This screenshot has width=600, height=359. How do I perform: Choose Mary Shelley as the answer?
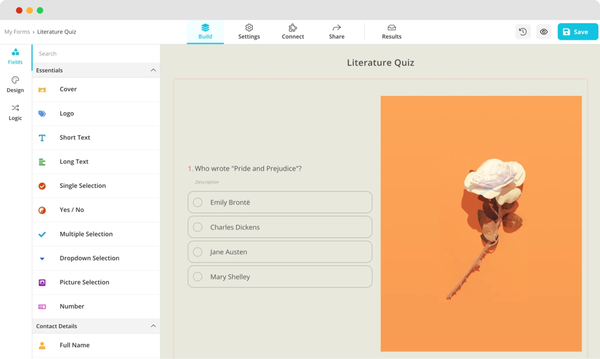pyautogui.click(x=280, y=276)
